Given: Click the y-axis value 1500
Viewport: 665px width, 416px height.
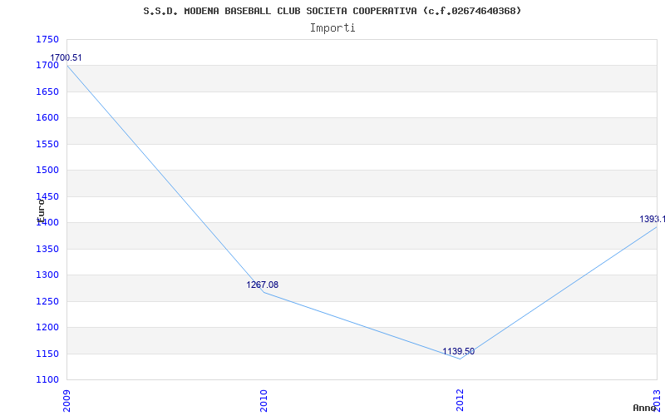Looking at the screenshot, I should pyautogui.click(x=47, y=171).
